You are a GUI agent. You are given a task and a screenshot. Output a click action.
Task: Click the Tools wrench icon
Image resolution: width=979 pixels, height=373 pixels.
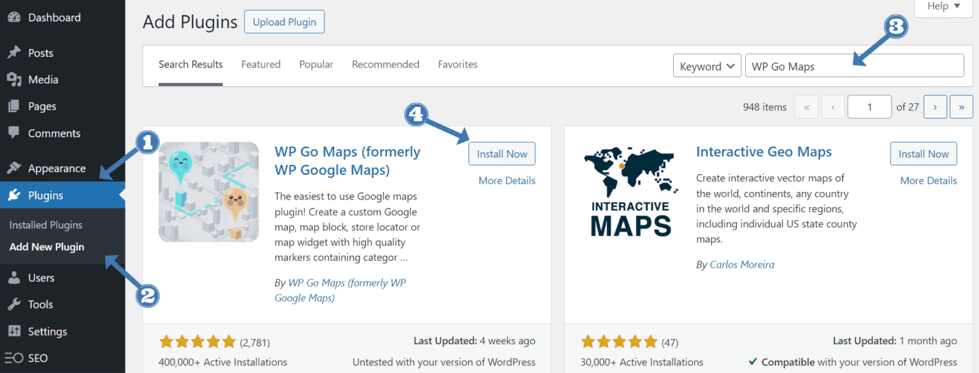point(14,304)
